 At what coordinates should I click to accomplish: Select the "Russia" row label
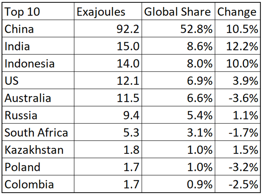click(21, 115)
